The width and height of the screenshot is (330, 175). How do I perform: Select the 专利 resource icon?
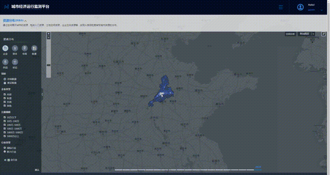[24, 48]
